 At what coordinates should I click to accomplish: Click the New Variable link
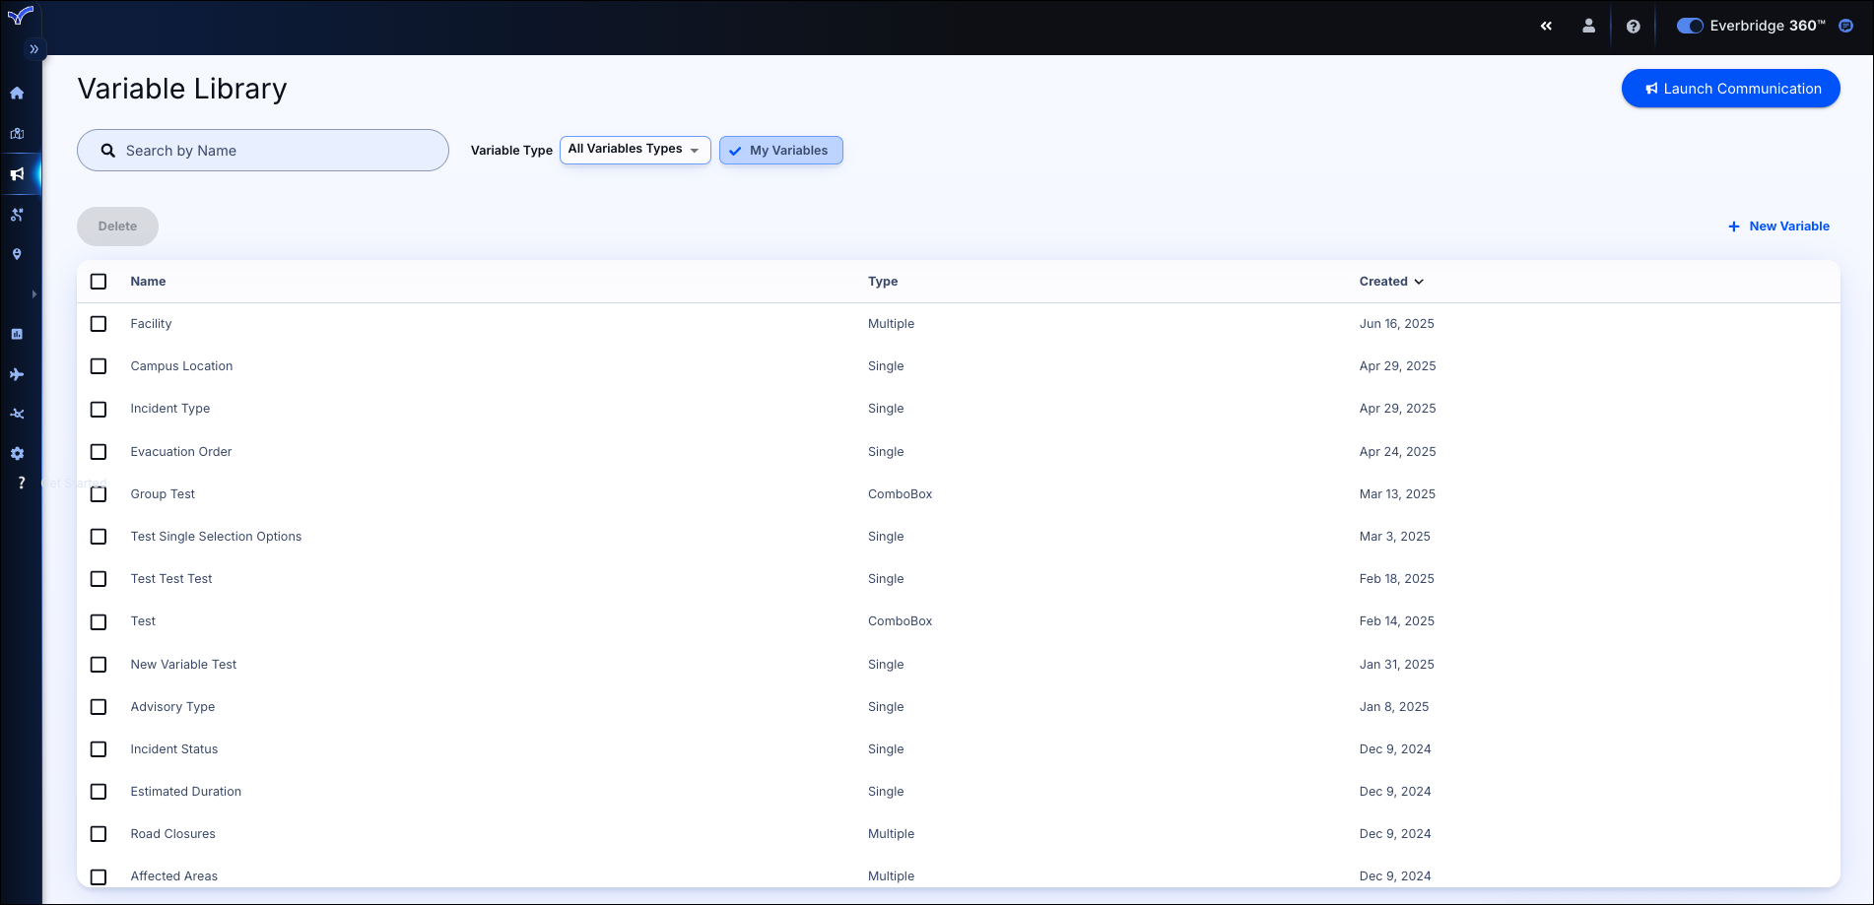[x=1778, y=226]
